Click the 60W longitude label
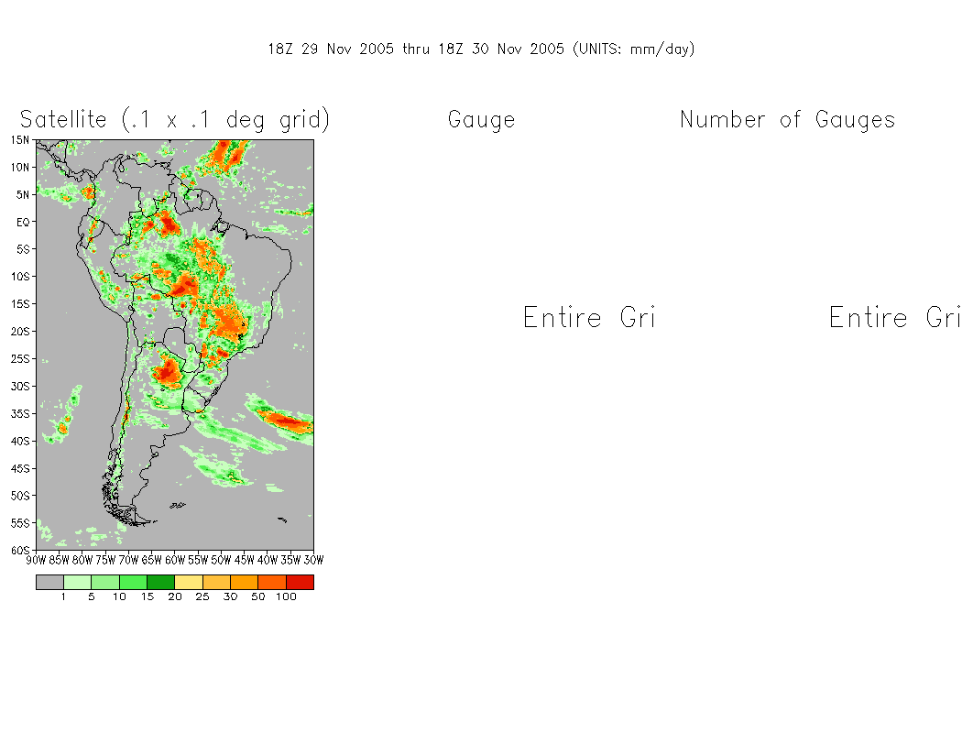Viewport: 962px width, 733px height. (x=175, y=560)
